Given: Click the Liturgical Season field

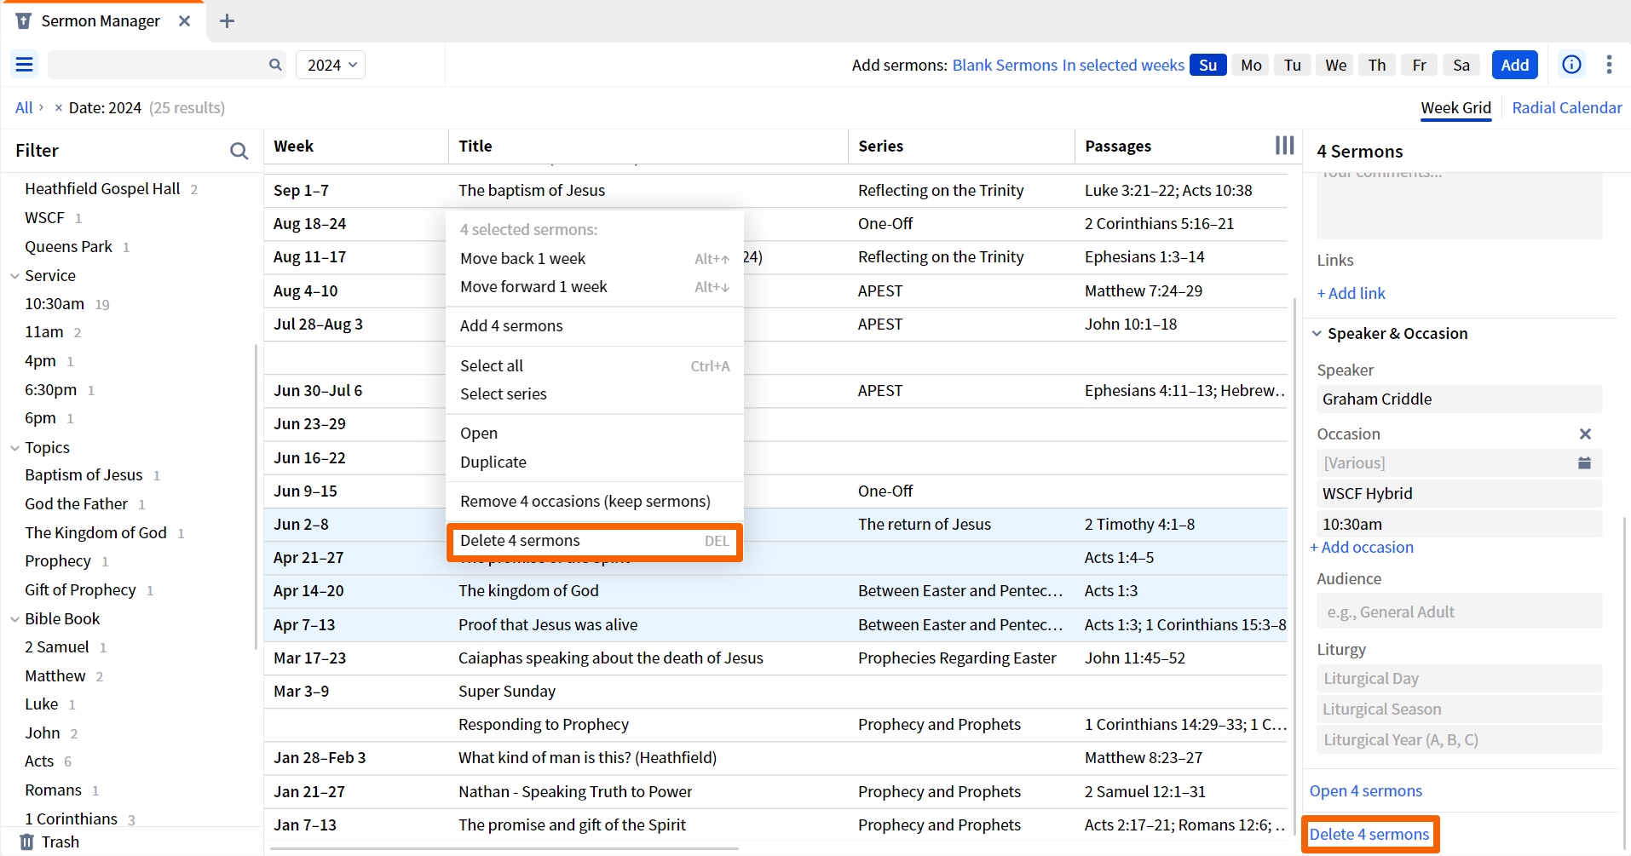Looking at the screenshot, I should pos(1459,710).
